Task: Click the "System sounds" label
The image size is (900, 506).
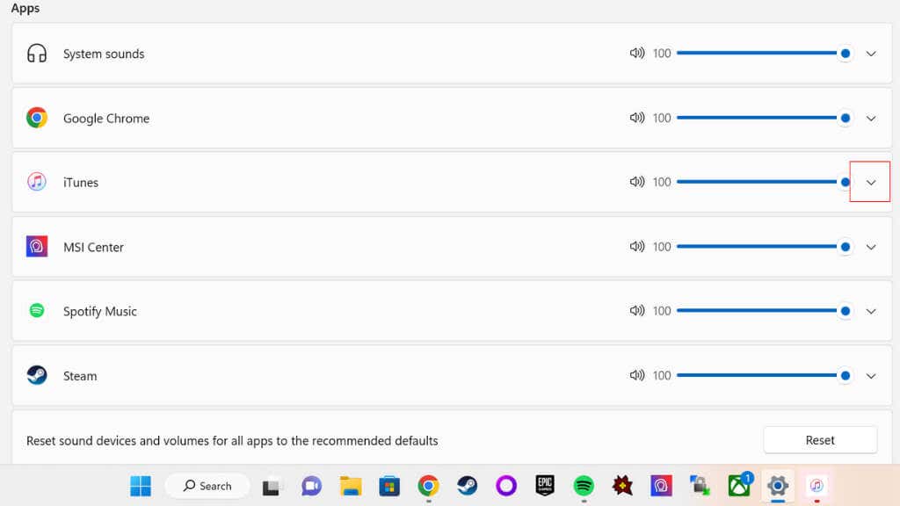Action: (x=104, y=54)
